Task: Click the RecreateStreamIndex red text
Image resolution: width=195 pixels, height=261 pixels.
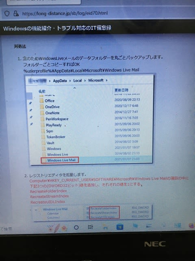Action: [50, 196]
